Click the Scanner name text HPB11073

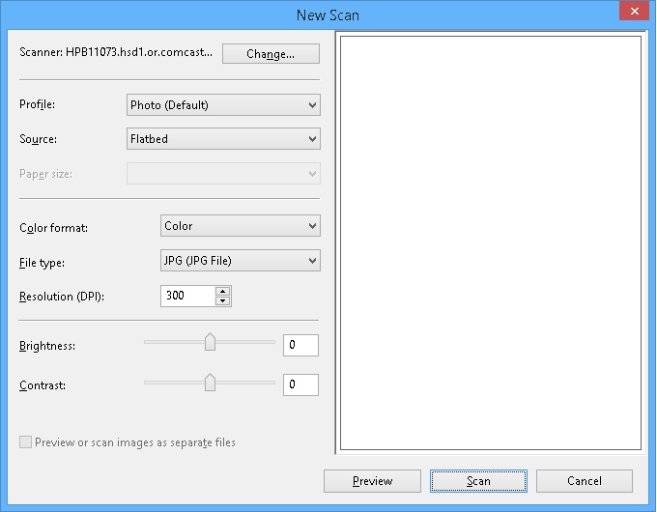(116, 52)
